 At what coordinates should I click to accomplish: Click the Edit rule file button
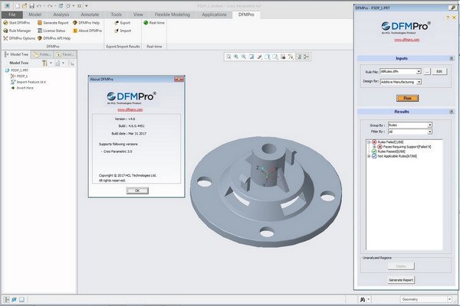point(439,71)
